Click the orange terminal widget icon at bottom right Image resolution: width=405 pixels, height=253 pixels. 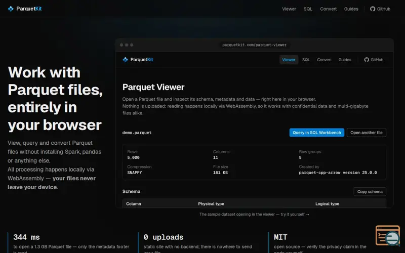click(x=387, y=235)
